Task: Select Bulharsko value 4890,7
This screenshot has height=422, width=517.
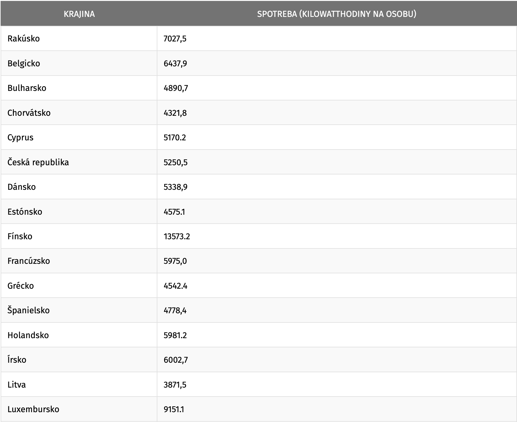Action: 176,88
